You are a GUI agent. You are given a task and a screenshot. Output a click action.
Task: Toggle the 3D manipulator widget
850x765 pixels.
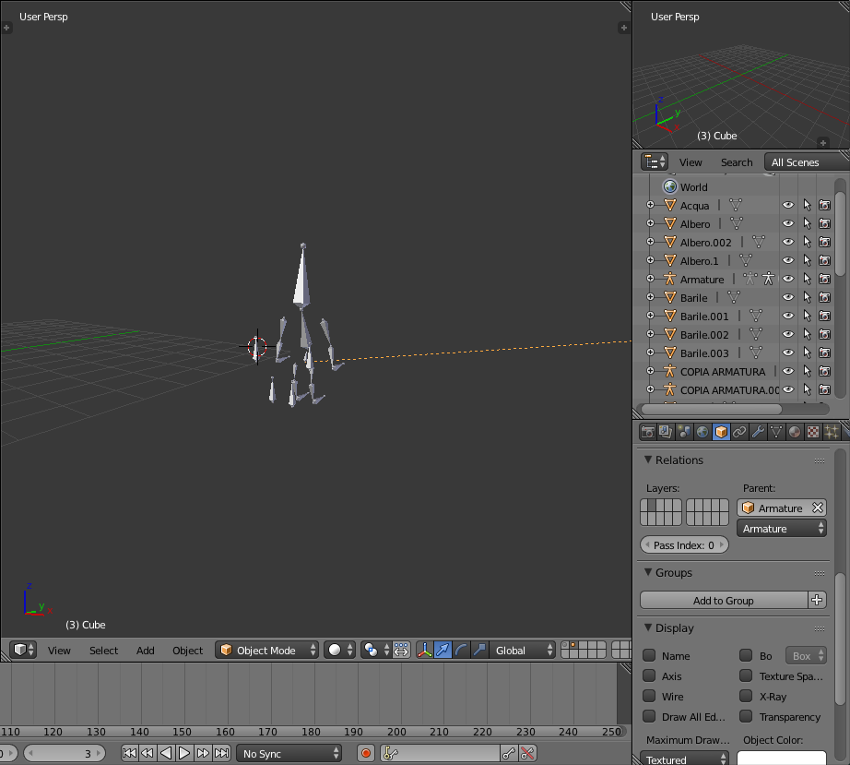(424, 650)
